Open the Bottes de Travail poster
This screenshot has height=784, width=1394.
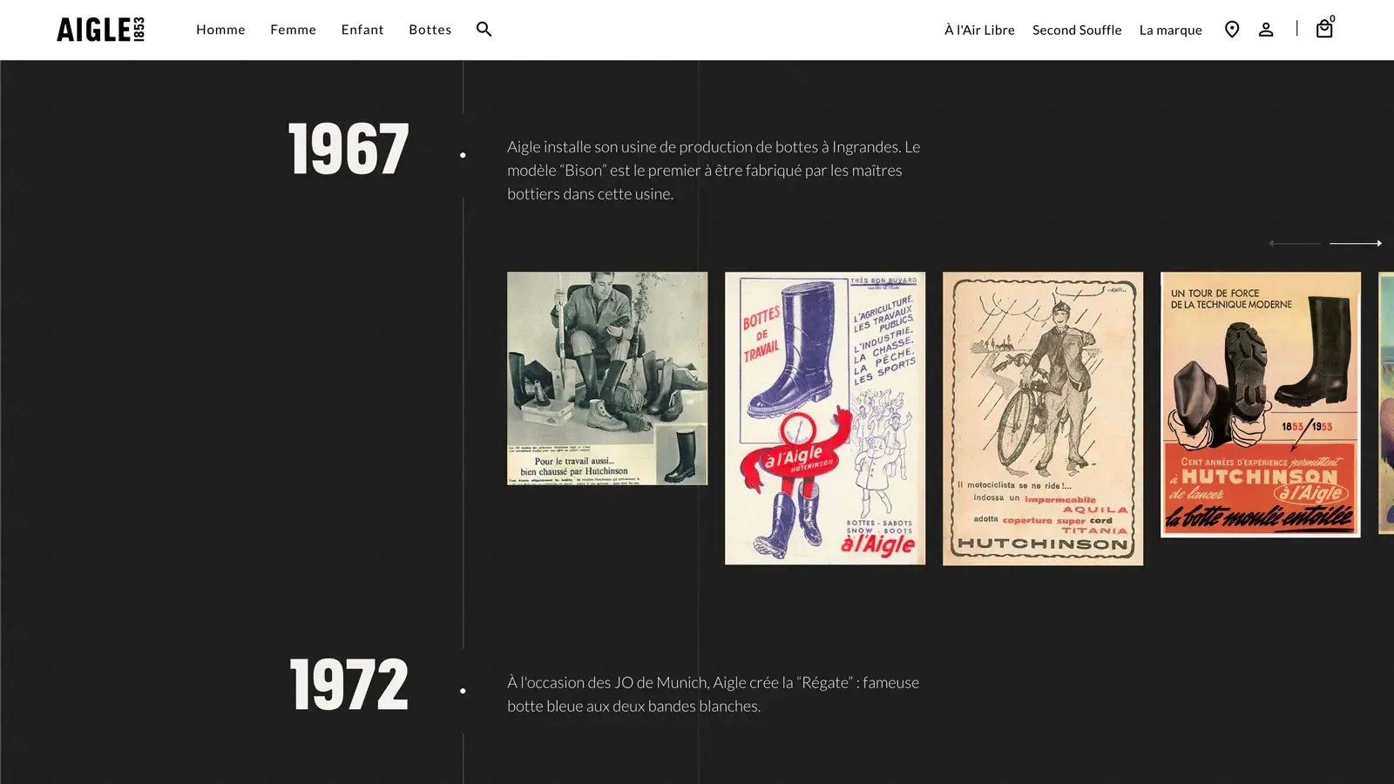pyautogui.click(x=825, y=418)
